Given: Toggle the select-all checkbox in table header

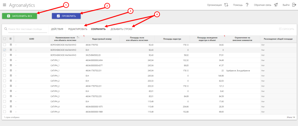Looking at the screenshot, I should click(5, 39).
